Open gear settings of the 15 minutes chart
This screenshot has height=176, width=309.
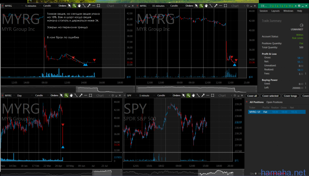tap(248, 6)
